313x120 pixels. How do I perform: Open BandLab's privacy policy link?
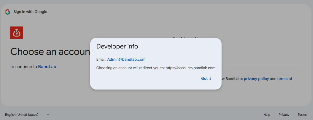coord(256,79)
